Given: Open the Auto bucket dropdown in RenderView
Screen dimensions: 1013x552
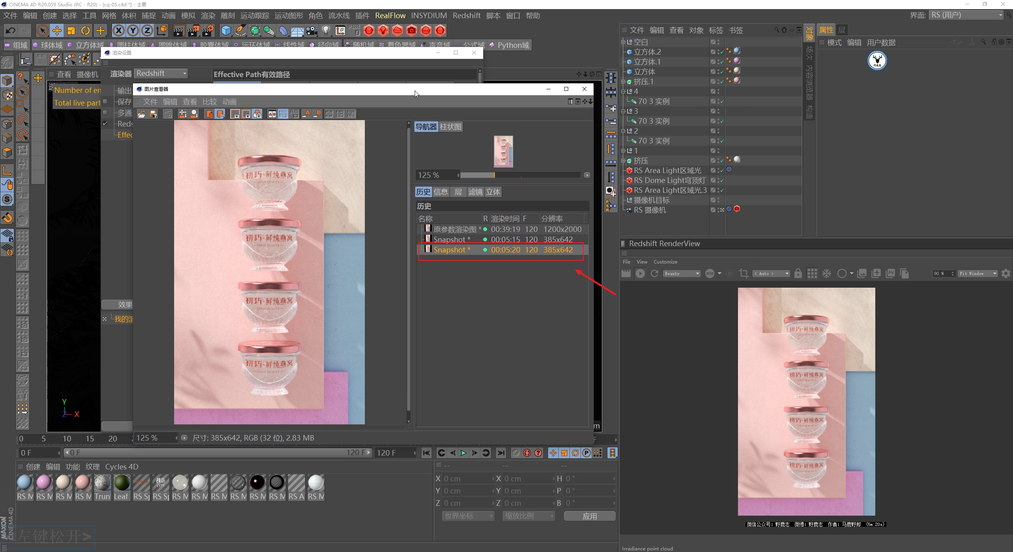Looking at the screenshot, I should tap(771, 273).
